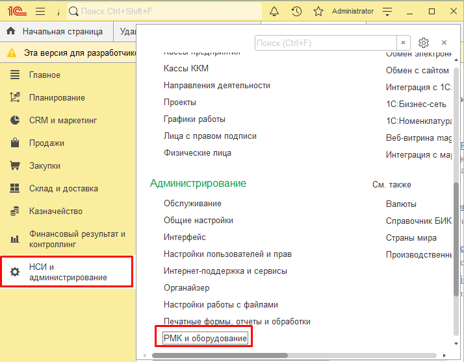The width and height of the screenshot is (464, 362).
Task: Select Казначейство section
Action: pos(56,211)
